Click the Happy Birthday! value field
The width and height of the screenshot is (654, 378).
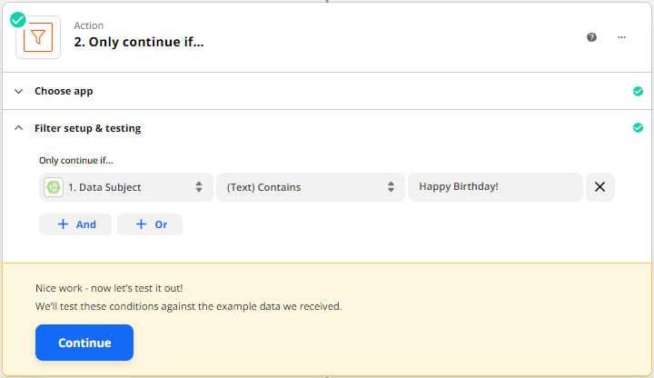coord(495,187)
